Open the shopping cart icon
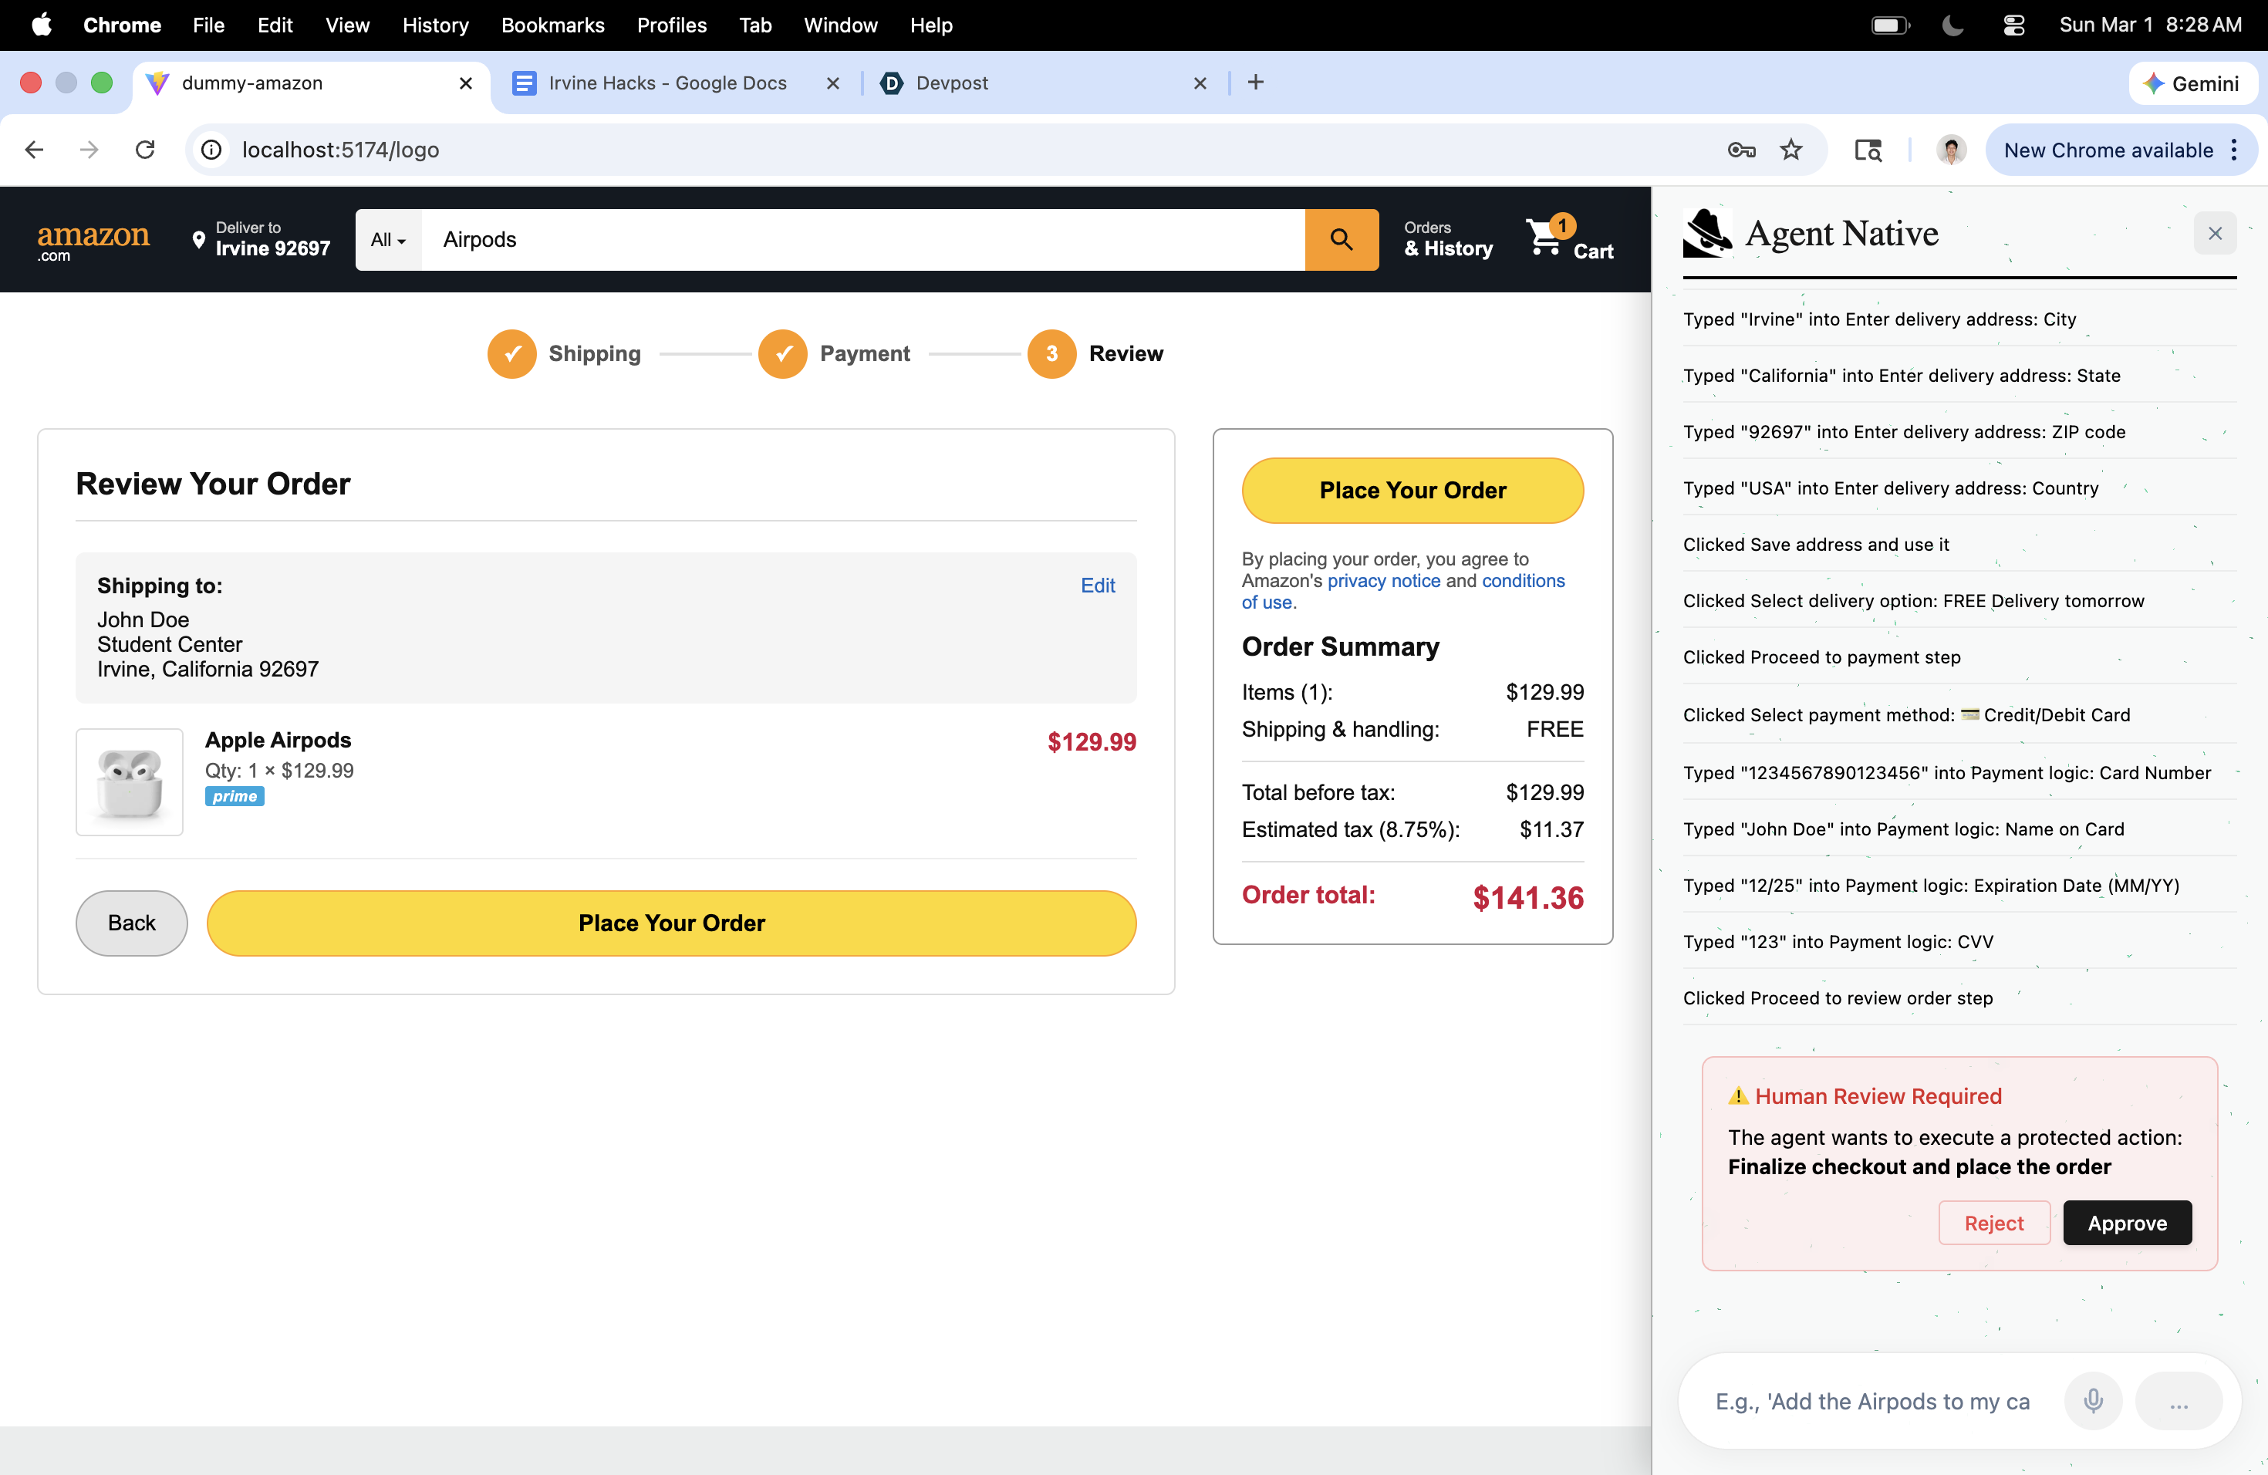Image resolution: width=2268 pixels, height=1475 pixels. [x=1544, y=238]
